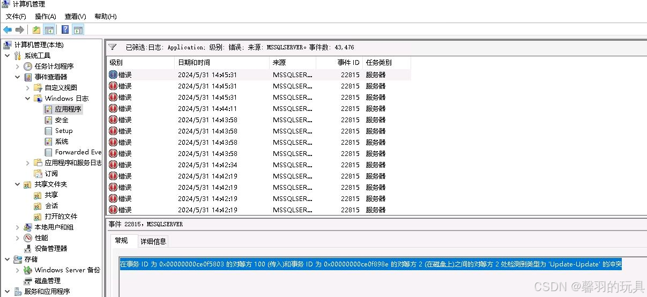Select the 共享 tree item
This screenshot has width=647, height=297.
tap(51, 195)
